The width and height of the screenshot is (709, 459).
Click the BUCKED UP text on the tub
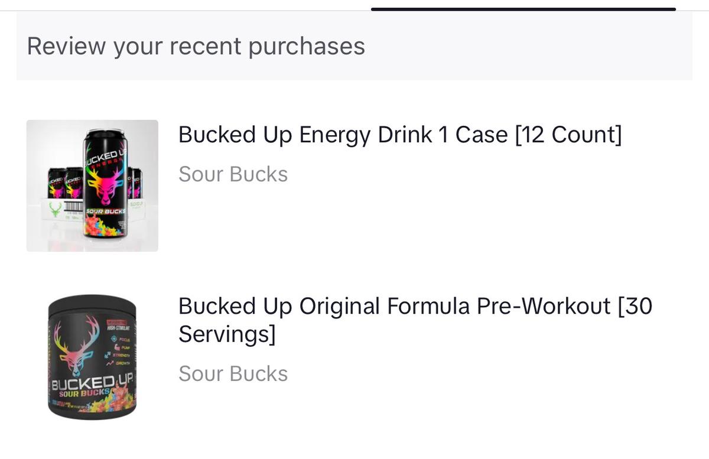(93, 385)
